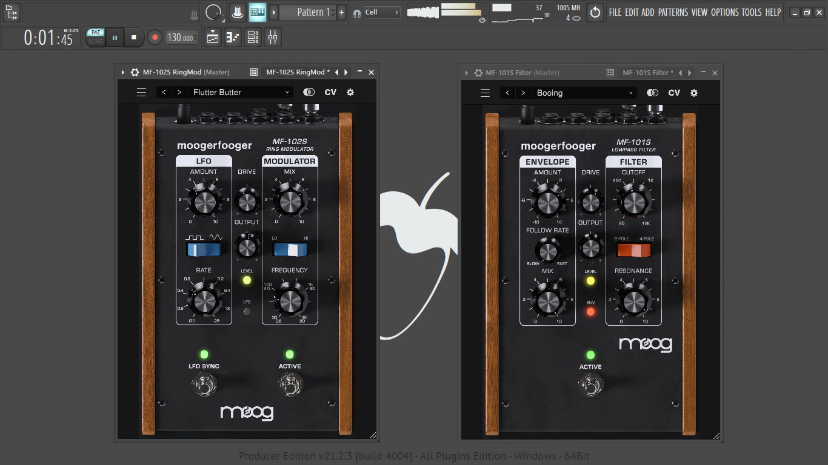Toggle A/B compare in the MF-102S plugin

pyautogui.click(x=309, y=92)
